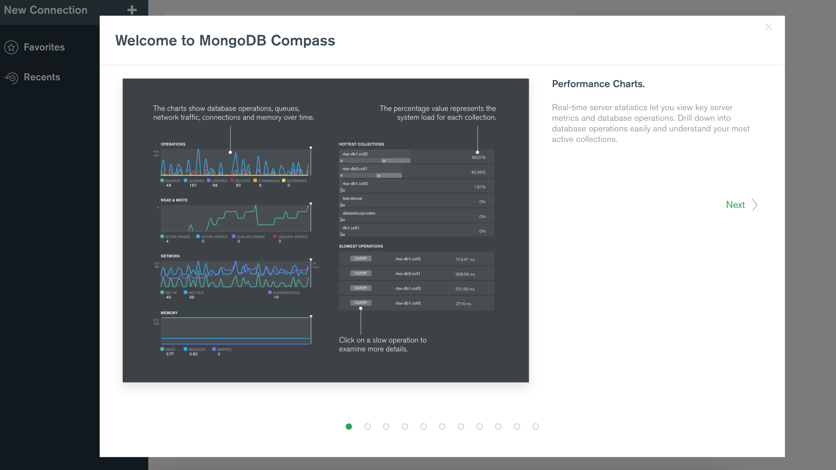Click the New Connection header label
This screenshot has width=836, height=470.
point(46,10)
